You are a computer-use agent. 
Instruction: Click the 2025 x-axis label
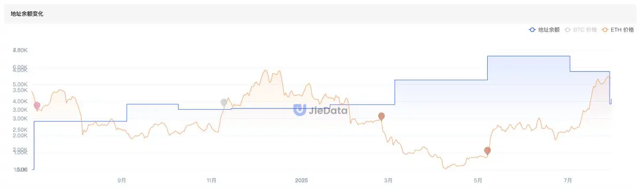pyautogui.click(x=301, y=181)
